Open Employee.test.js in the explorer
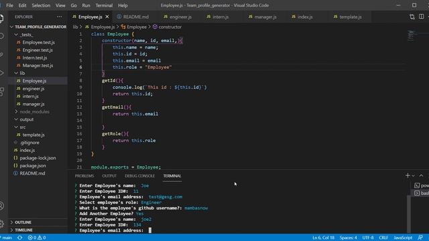The width and height of the screenshot is (429, 241). (39, 42)
